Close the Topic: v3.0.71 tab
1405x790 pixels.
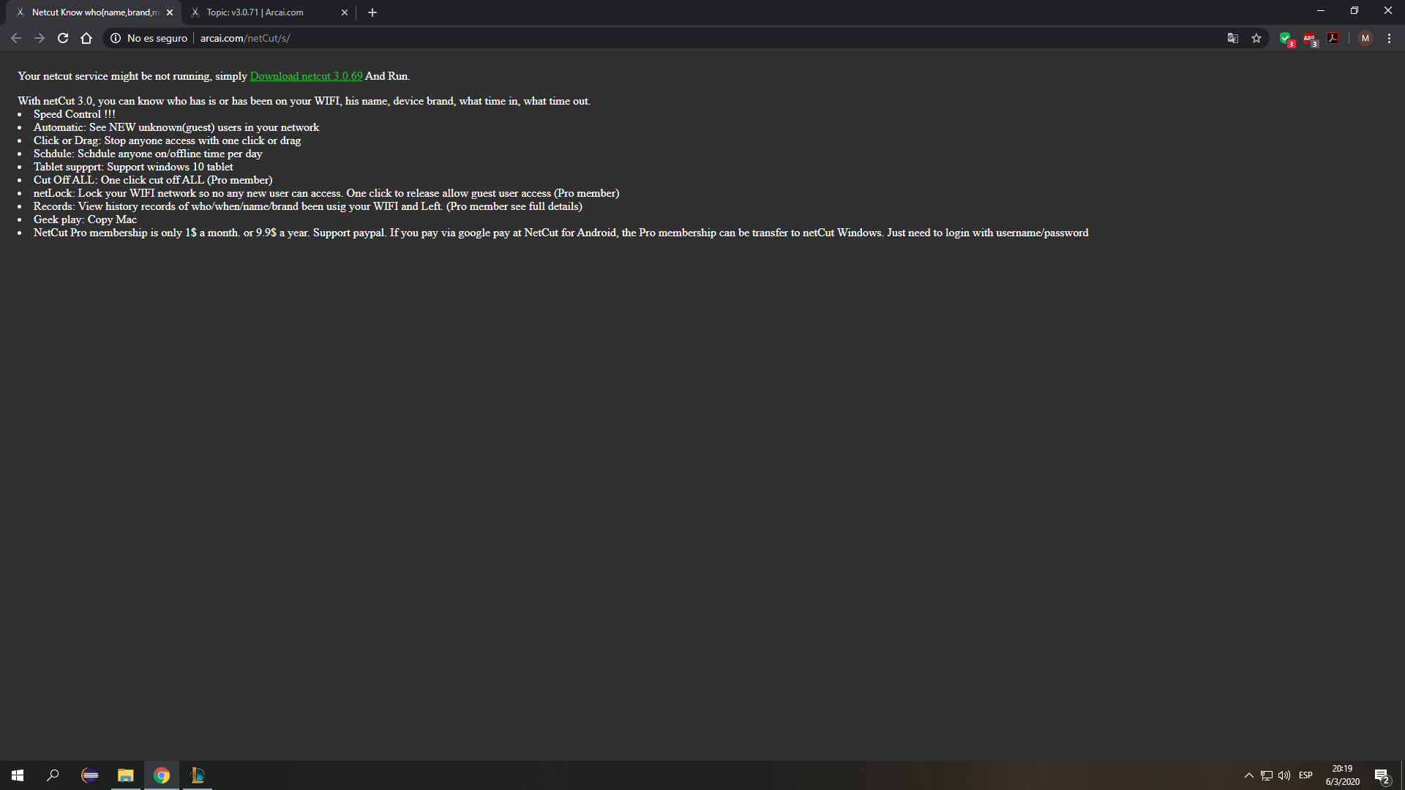345,12
